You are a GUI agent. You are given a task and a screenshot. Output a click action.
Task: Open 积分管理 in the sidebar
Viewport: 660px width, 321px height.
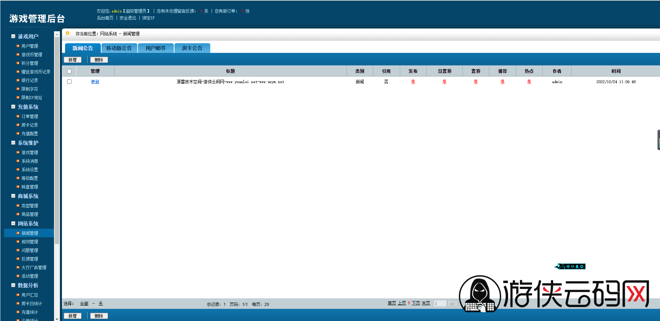pyautogui.click(x=30, y=63)
